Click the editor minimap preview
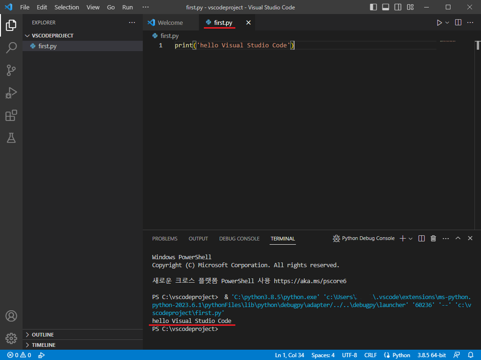 (448, 41)
